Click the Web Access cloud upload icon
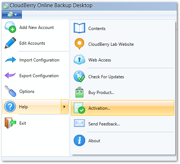Screen dimensions: 180x164 [79, 59]
